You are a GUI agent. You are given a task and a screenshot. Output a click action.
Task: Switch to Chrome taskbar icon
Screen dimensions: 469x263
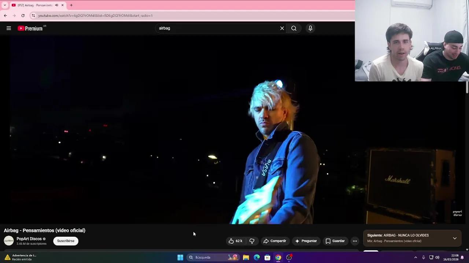point(278,258)
